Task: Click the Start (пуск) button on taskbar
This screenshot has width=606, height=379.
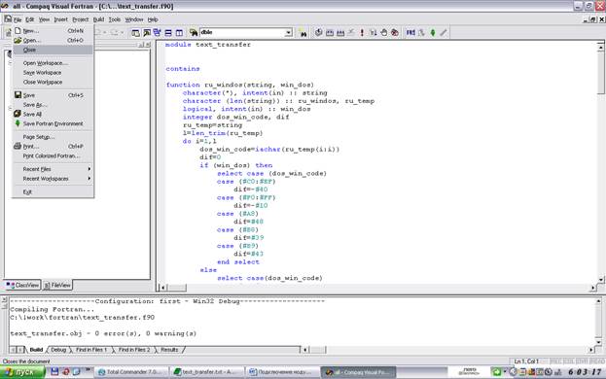Action: pyautogui.click(x=22, y=372)
